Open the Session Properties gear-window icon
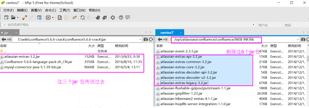The width and height of the screenshot is (309, 108). [39, 18]
